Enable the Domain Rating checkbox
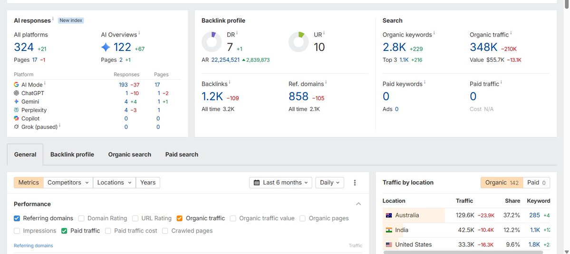 81,218
